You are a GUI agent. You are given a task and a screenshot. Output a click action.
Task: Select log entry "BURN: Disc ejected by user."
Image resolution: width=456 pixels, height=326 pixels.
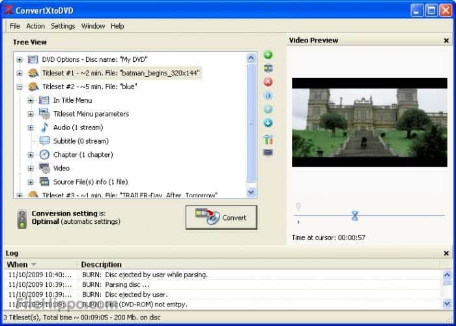(223, 294)
